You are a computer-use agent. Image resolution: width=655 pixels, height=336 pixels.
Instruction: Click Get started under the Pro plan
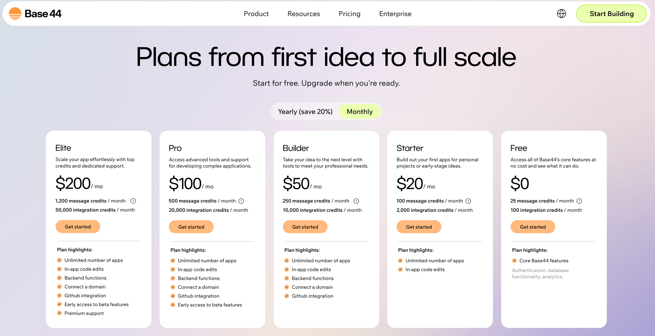click(x=191, y=227)
